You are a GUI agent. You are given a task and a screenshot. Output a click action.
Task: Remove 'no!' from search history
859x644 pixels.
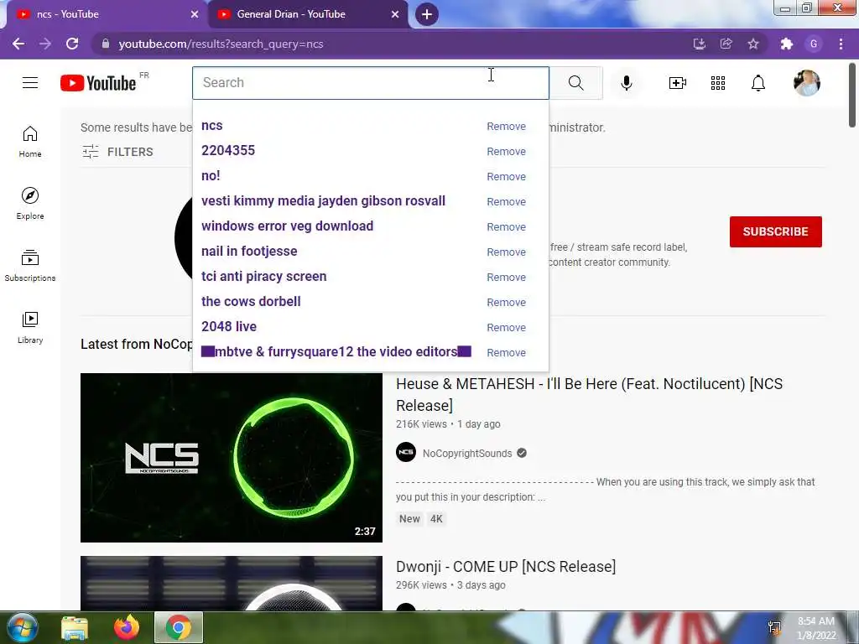pyautogui.click(x=506, y=177)
